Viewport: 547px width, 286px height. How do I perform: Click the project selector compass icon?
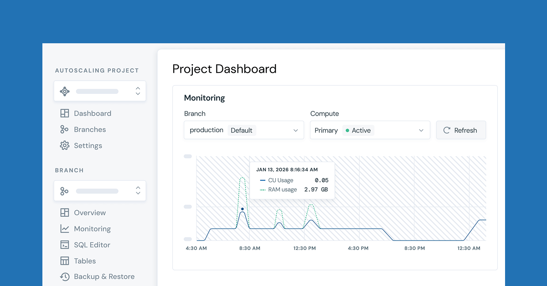pyautogui.click(x=65, y=91)
